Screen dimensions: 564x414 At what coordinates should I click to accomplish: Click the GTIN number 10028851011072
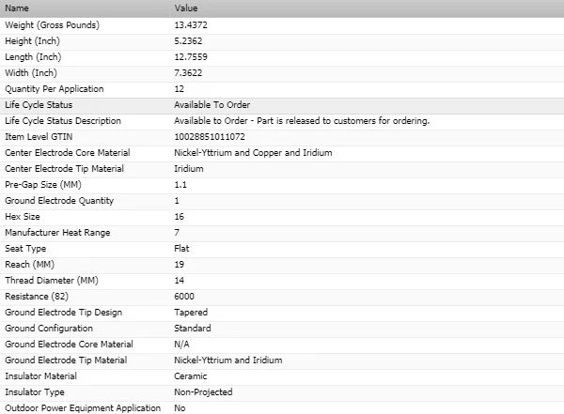[x=208, y=136]
